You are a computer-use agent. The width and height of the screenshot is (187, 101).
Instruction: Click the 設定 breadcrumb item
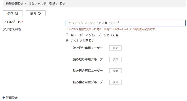coord(63,4)
